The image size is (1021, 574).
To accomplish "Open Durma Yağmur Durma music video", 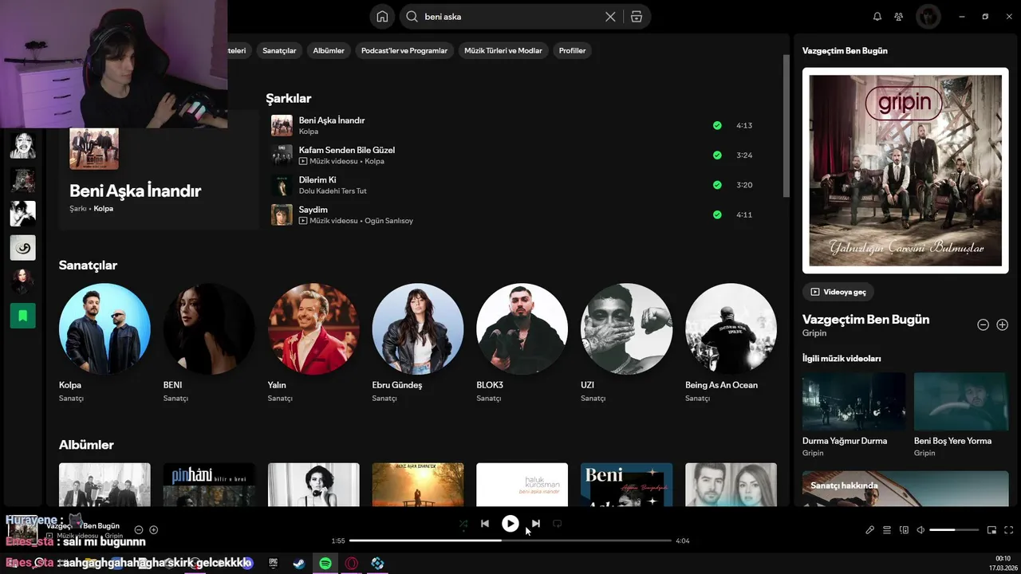I will (853, 402).
